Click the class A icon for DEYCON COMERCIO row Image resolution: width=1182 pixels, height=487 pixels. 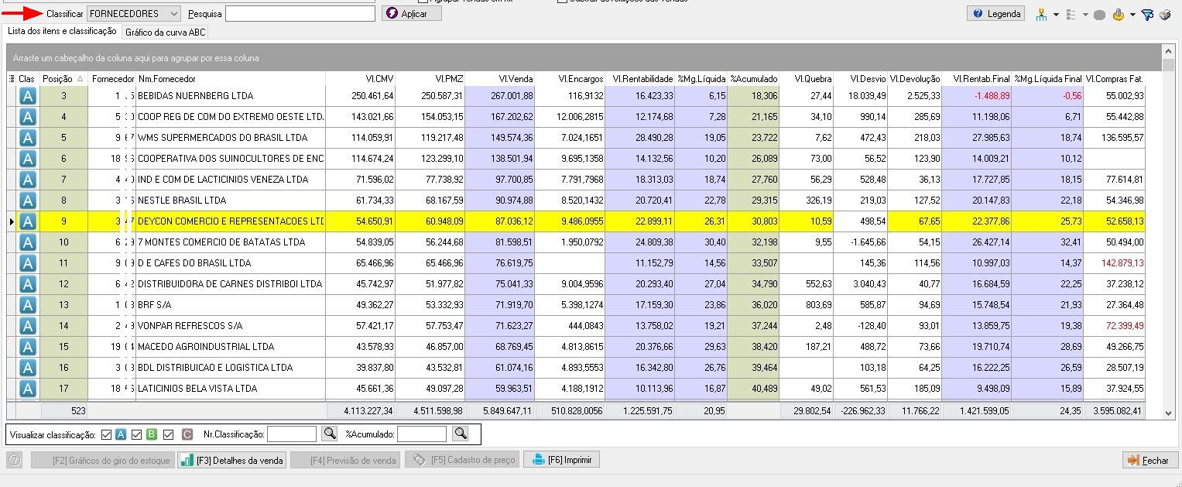pos(28,221)
